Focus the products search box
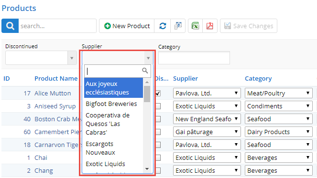Viewport: 317px width, 178px height. (57, 26)
